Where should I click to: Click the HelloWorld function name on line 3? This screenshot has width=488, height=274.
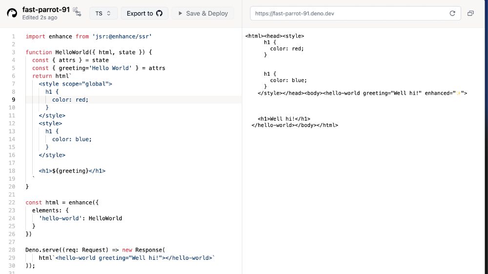pyautogui.click(x=72, y=52)
